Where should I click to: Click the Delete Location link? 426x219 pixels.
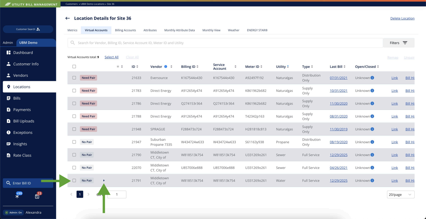pos(402,19)
